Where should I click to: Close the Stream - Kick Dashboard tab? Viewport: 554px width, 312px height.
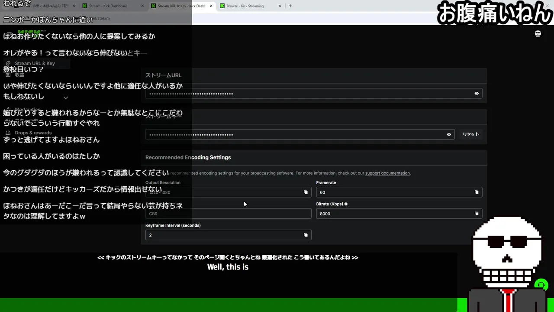point(143,6)
